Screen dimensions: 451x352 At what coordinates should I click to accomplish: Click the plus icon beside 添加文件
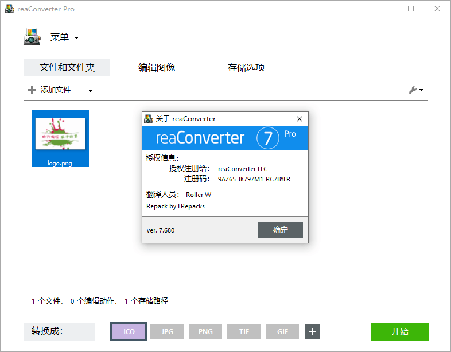32,90
